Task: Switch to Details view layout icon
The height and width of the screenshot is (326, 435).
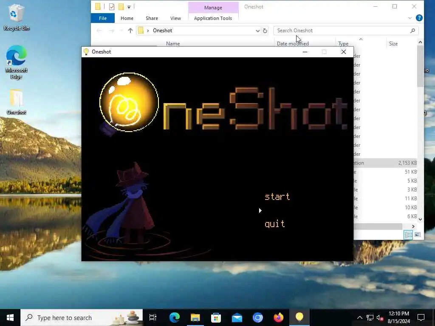Action: pyautogui.click(x=408, y=235)
